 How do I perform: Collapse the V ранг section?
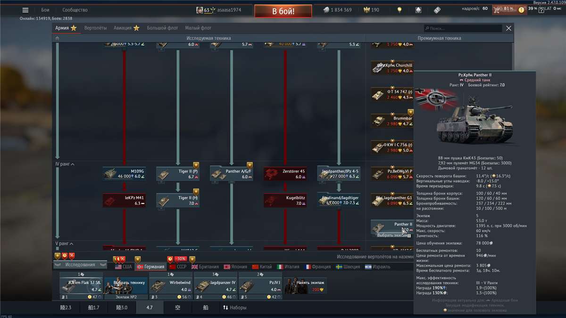click(64, 244)
